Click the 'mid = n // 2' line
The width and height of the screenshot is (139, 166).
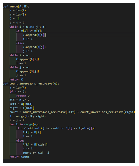pyautogui.click(x=19, y=100)
